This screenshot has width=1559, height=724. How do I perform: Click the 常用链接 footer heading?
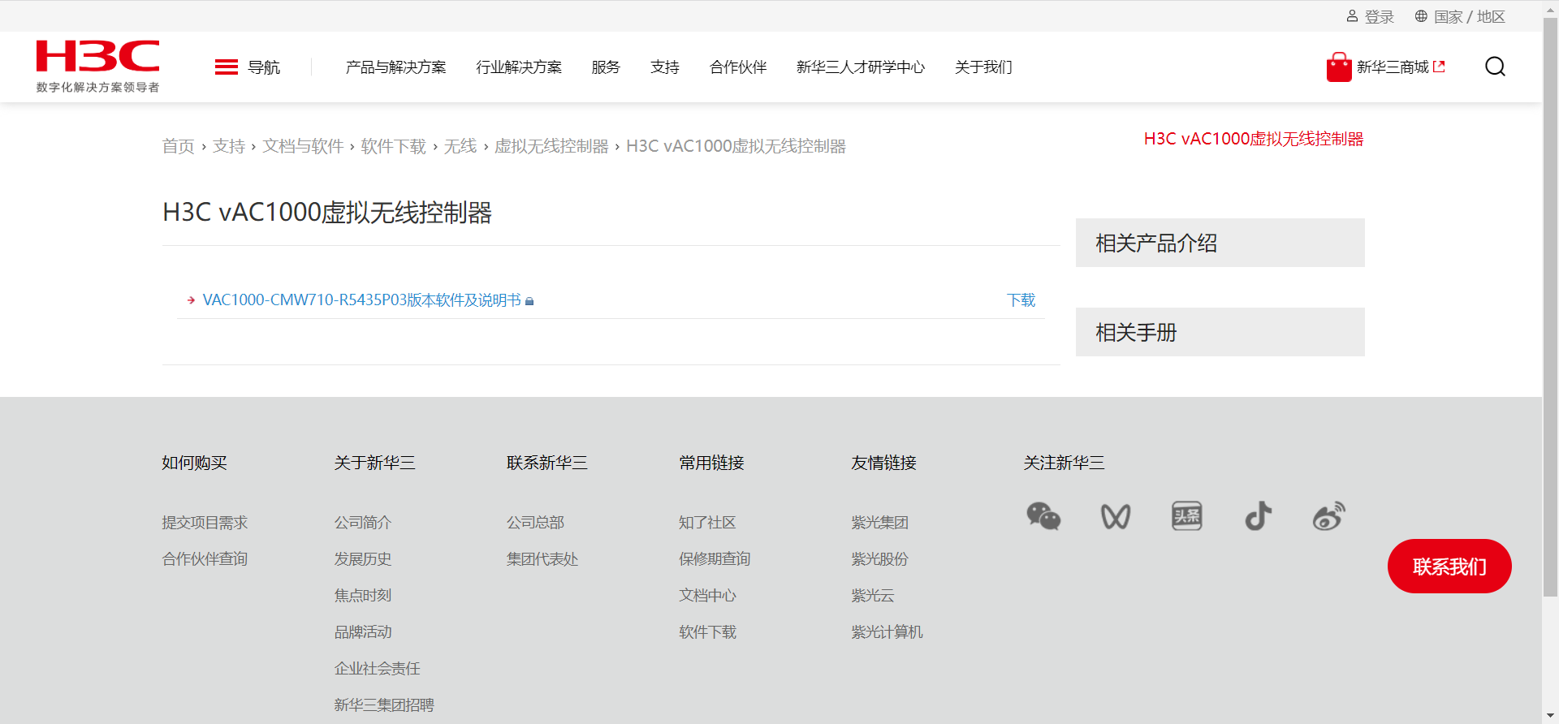tap(711, 463)
